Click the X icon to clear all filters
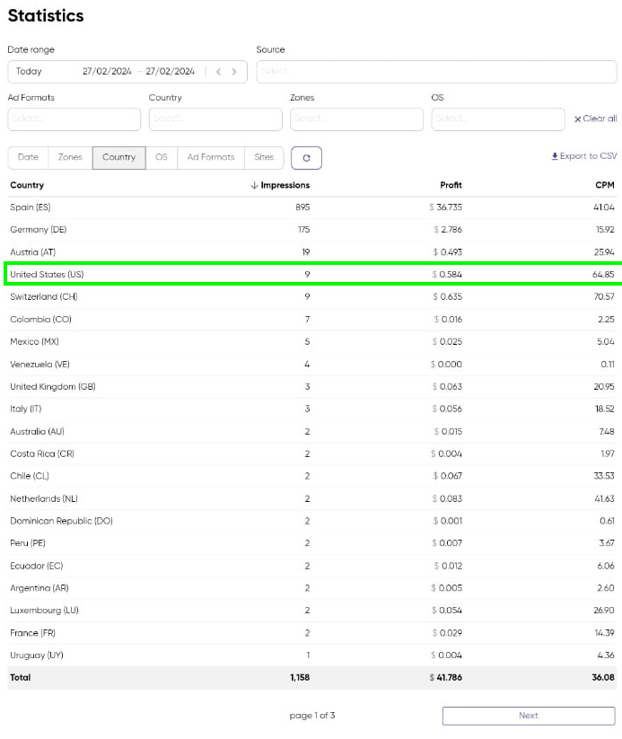Image resolution: width=622 pixels, height=739 pixels. (578, 119)
